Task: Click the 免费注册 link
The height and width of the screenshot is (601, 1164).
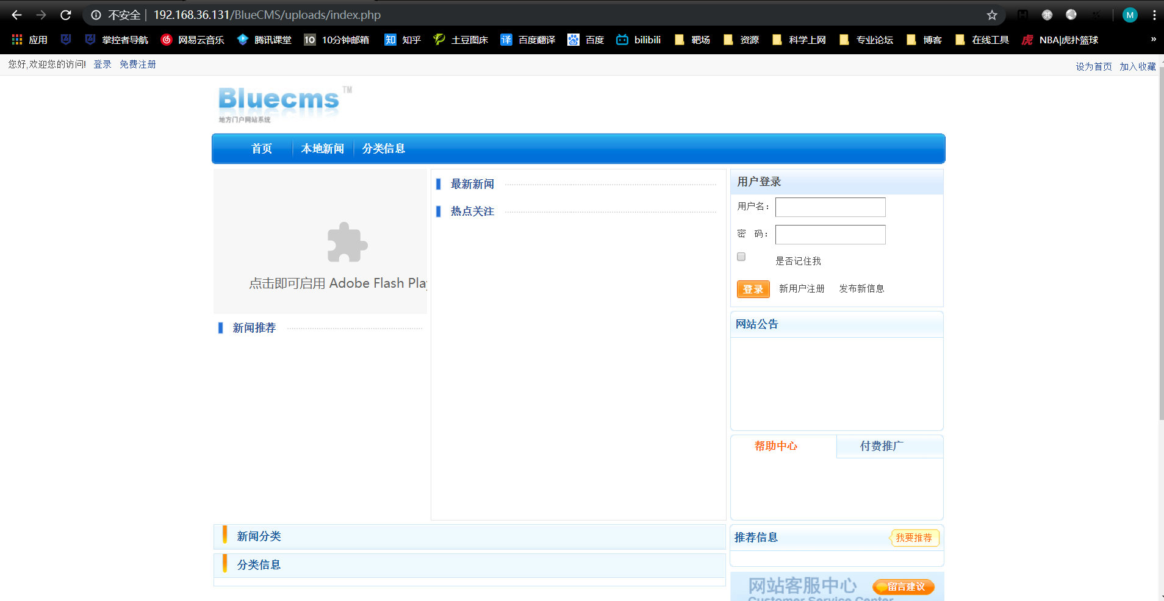Action: point(137,64)
